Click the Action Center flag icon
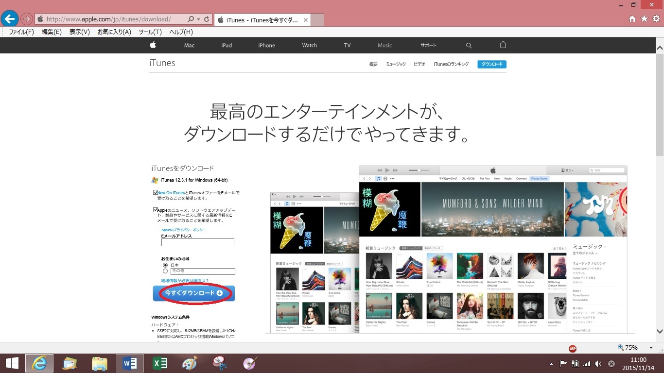The image size is (664, 373). (x=563, y=364)
